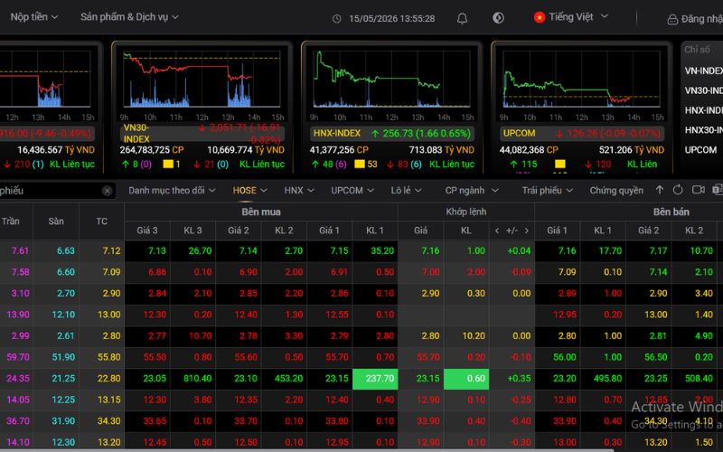Open the Lô lẻ dropdown
723x452 pixels.
coord(406,191)
